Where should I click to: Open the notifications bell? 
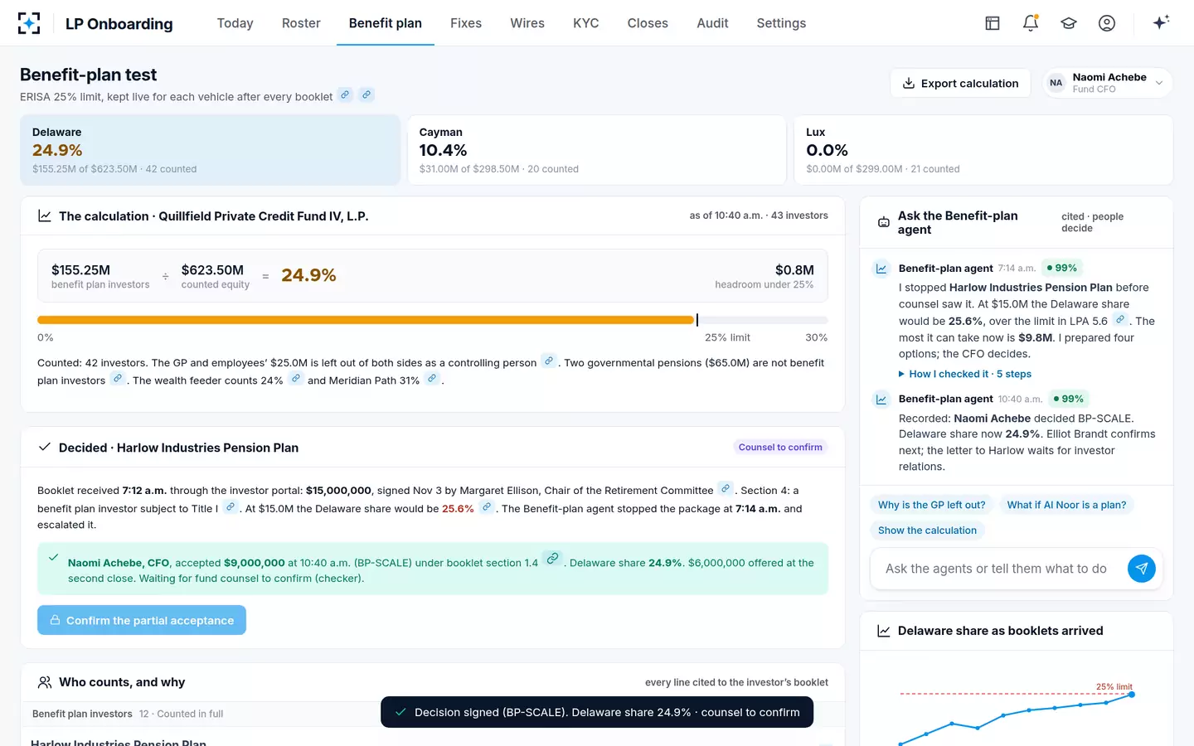[1031, 23]
